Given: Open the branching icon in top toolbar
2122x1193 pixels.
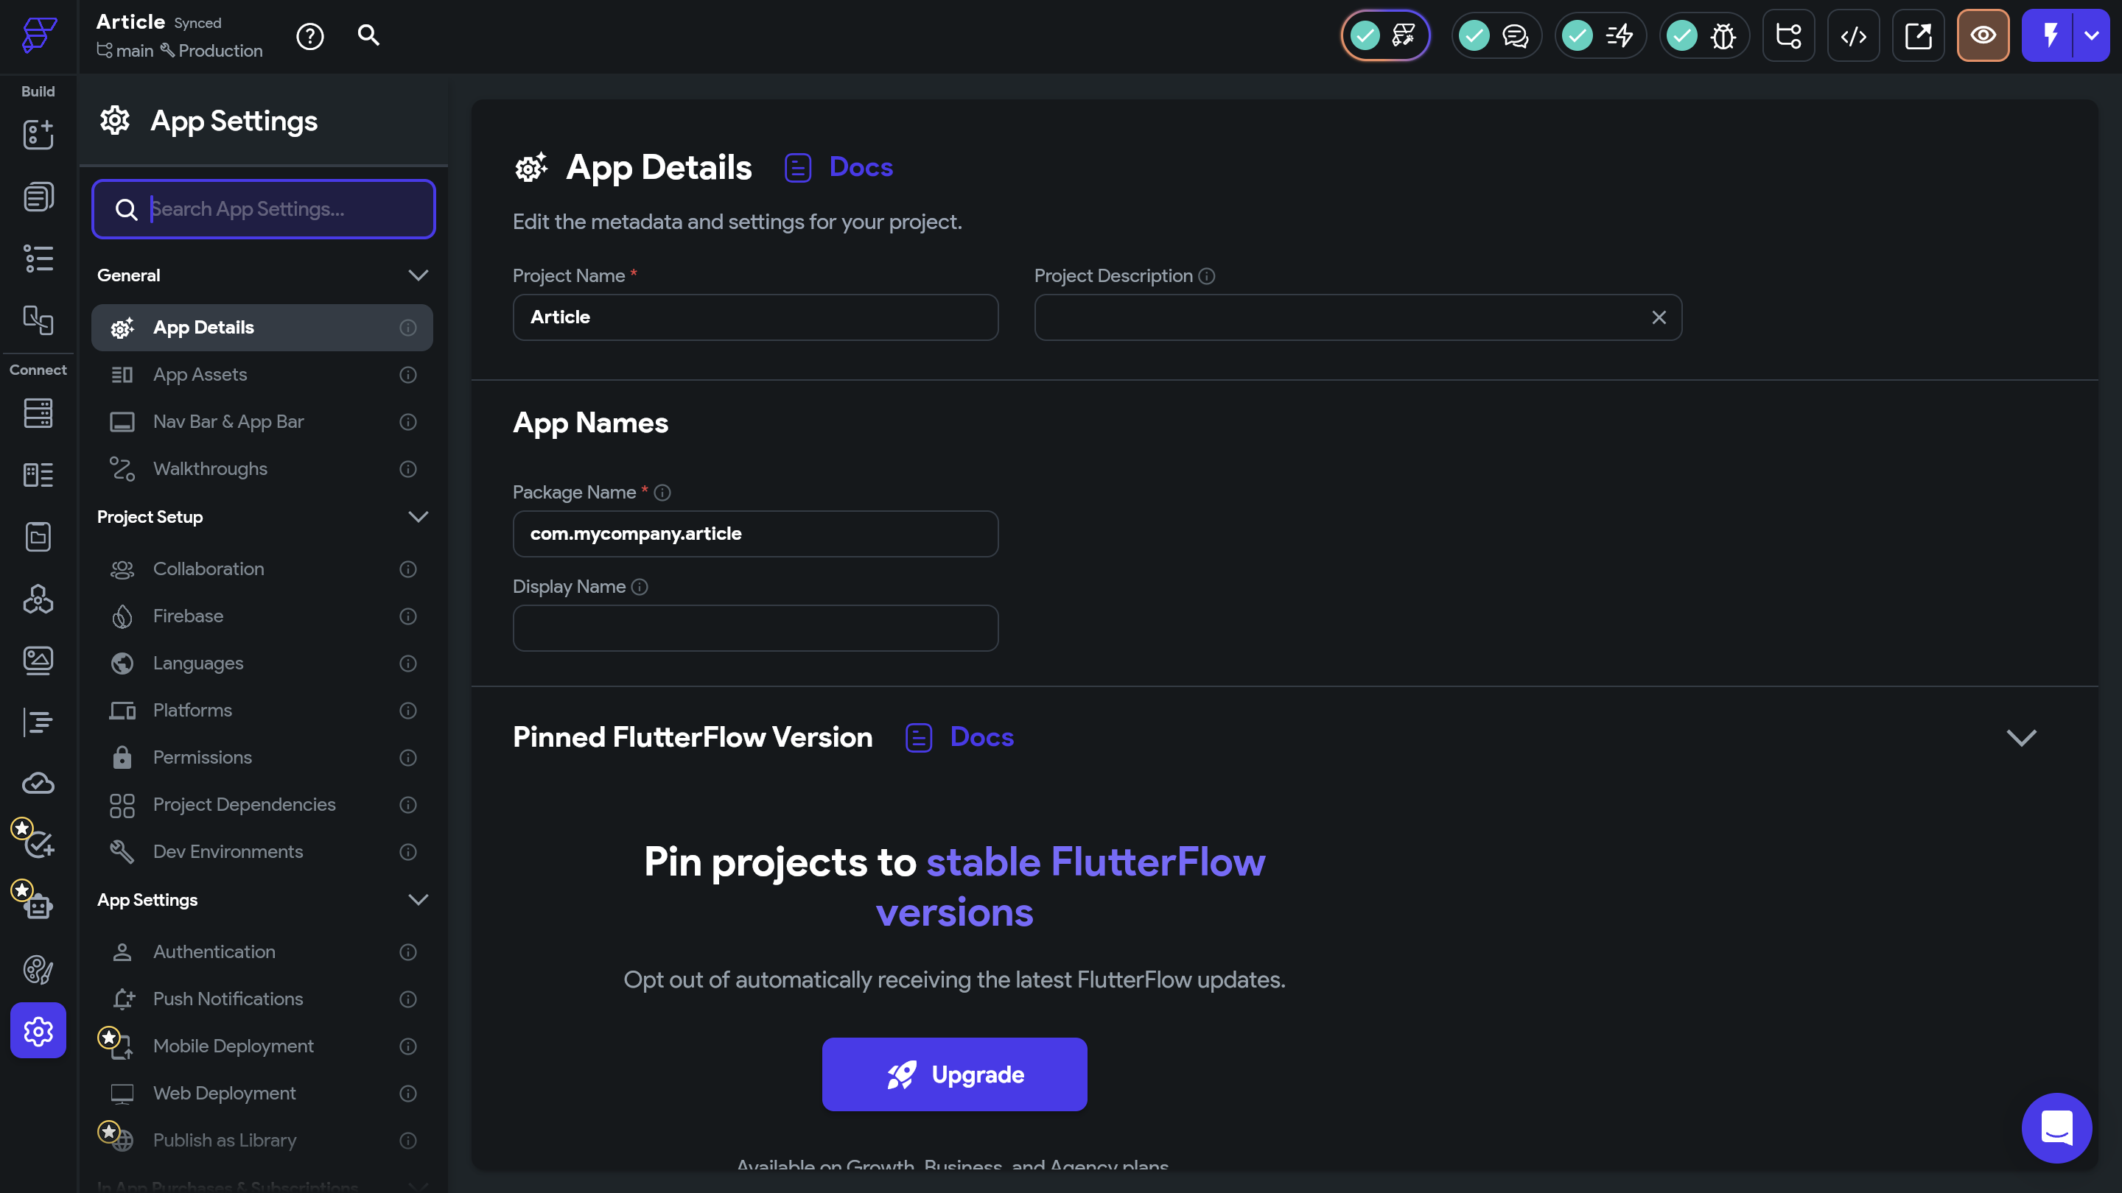Looking at the screenshot, I should 1788,36.
